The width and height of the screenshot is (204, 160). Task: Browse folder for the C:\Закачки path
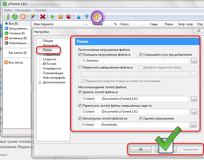pyautogui.click(x=194, y=61)
